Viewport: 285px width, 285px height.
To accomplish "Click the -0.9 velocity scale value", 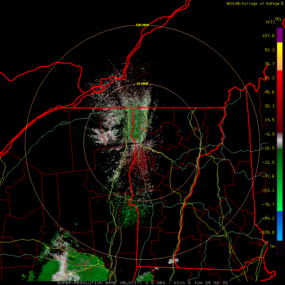I will (x=269, y=134).
